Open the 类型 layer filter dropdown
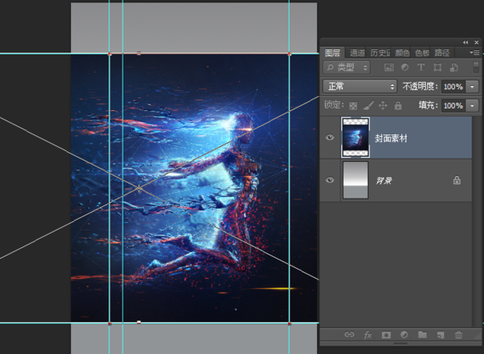This screenshot has height=354, width=484. click(x=346, y=68)
